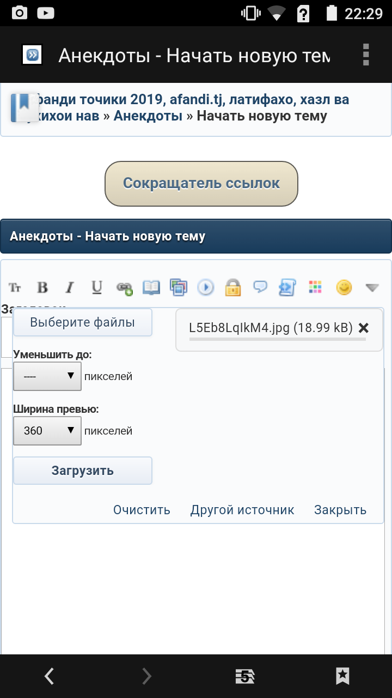Insert a link with chain icon
Screen dimensions: 392x698
(x=124, y=288)
